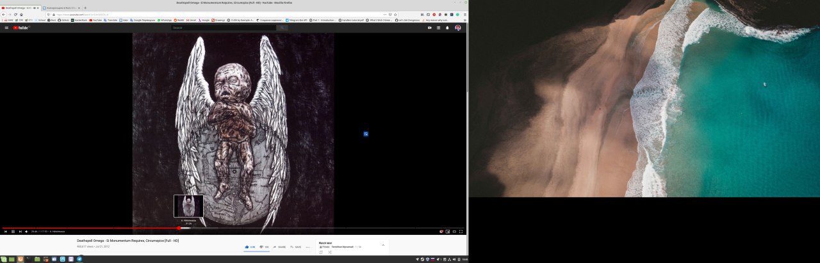Open Telegram from the taskbar

[x=79, y=259]
